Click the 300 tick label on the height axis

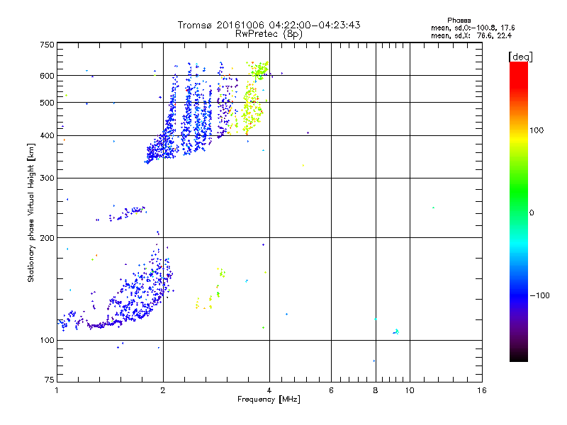(47, 178)
